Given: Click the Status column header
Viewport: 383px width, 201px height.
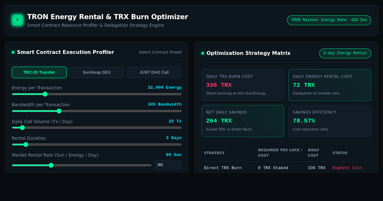Looking at the screenshot, I should [x=340, y=153].
